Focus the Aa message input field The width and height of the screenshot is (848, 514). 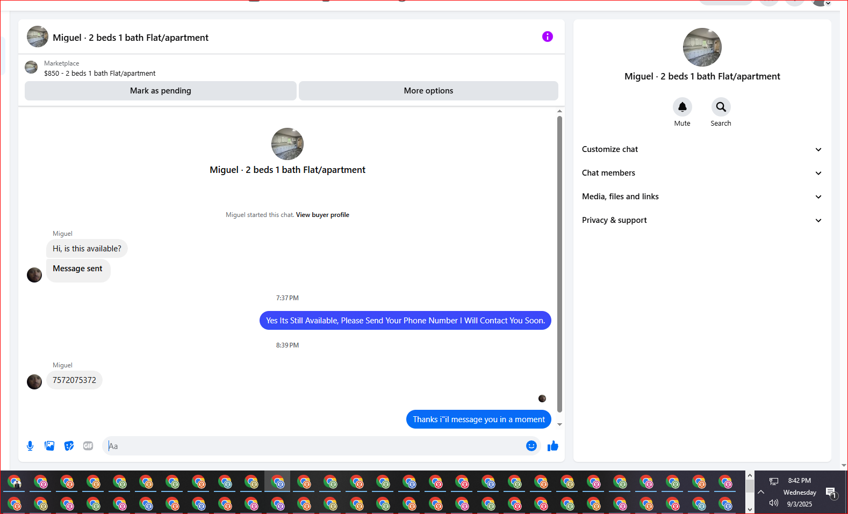pos(314,446)
